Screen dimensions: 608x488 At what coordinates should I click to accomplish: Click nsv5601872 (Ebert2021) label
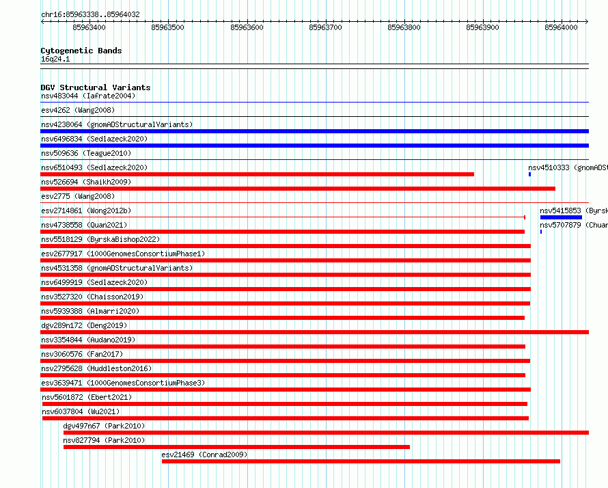[x=87, y=397]
